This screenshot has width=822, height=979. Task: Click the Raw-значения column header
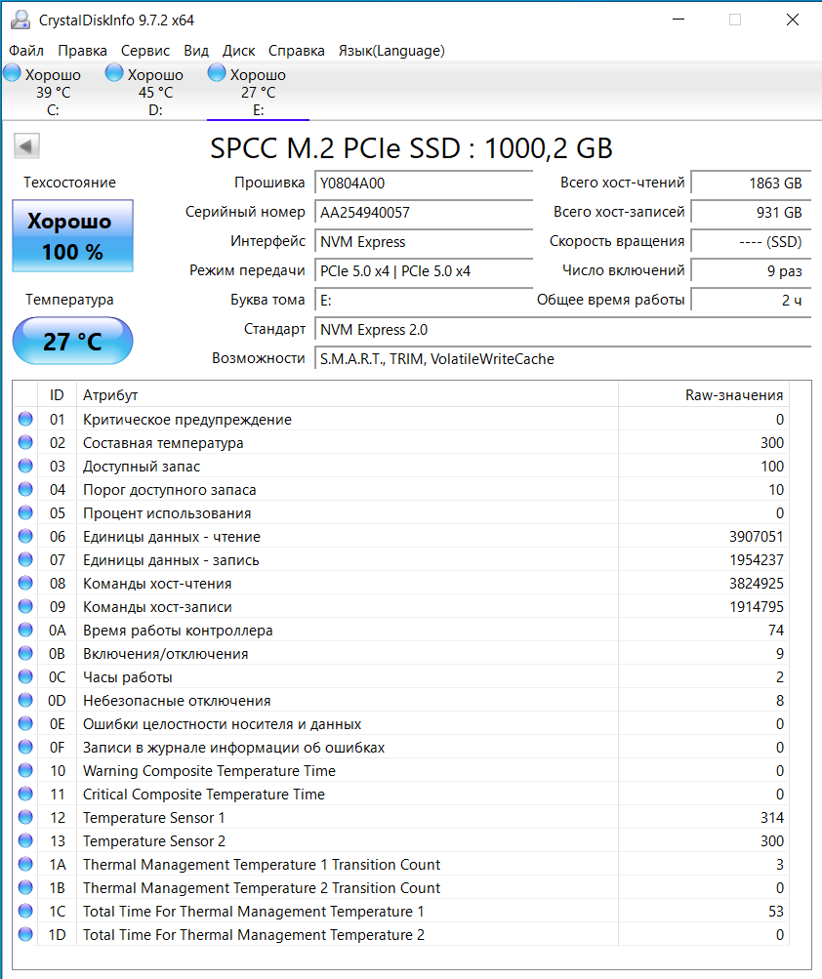[x=703, y=395]
